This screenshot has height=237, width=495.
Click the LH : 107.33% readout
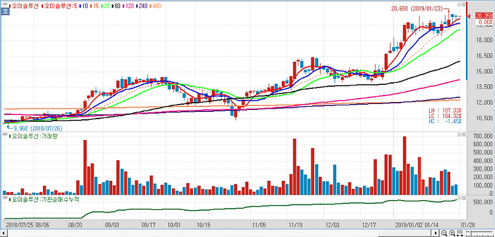coord(444,111)
